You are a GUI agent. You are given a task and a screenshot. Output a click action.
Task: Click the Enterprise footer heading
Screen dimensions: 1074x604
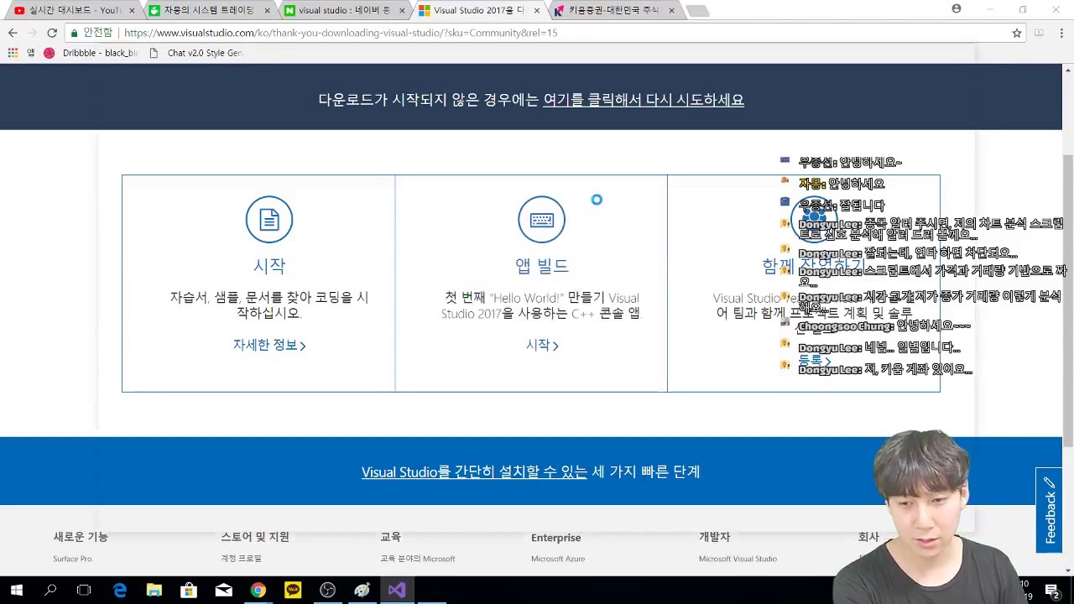(555, 538)
